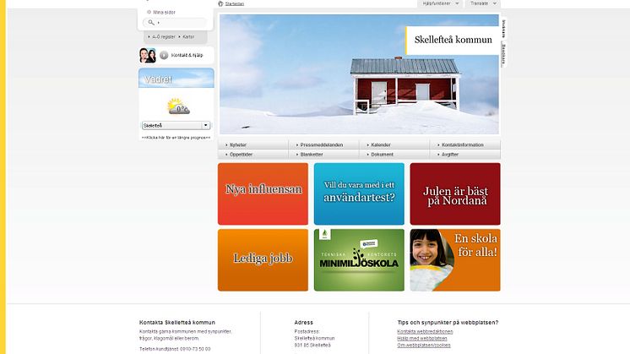Click the sun and cloud weather icon
The height and width of the screenshot is (354, 630).
pyautogui.click(x=177, y=107)
